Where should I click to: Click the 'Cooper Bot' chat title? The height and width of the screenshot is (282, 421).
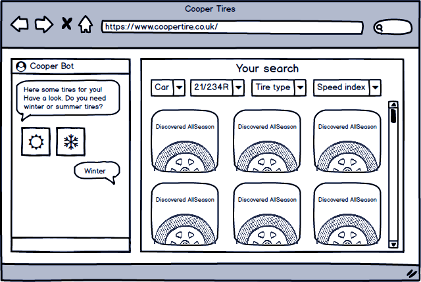pos(51,66)
